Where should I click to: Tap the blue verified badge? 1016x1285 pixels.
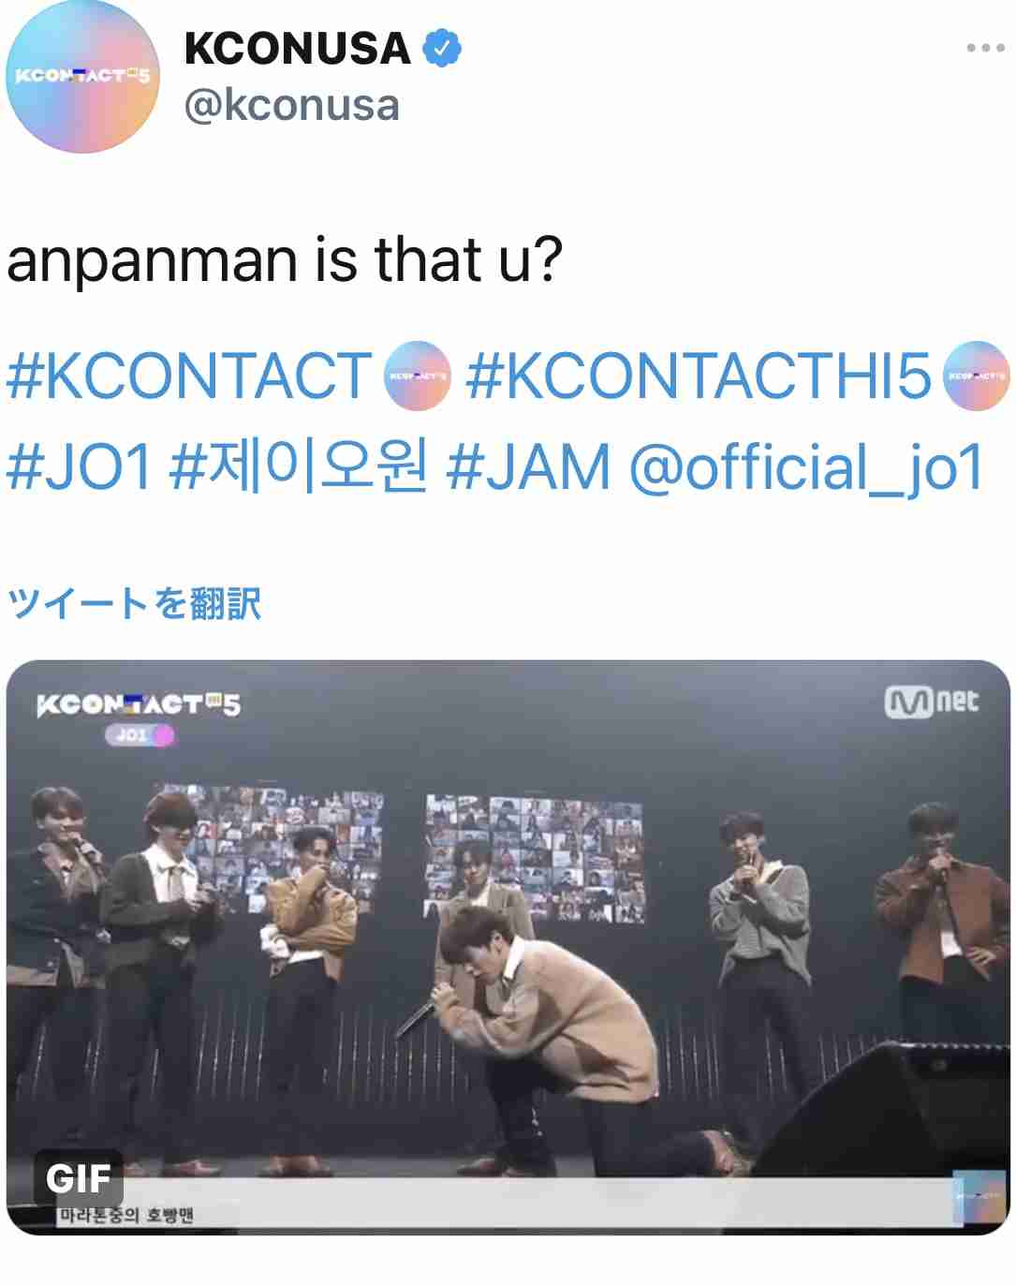point(442,49)
